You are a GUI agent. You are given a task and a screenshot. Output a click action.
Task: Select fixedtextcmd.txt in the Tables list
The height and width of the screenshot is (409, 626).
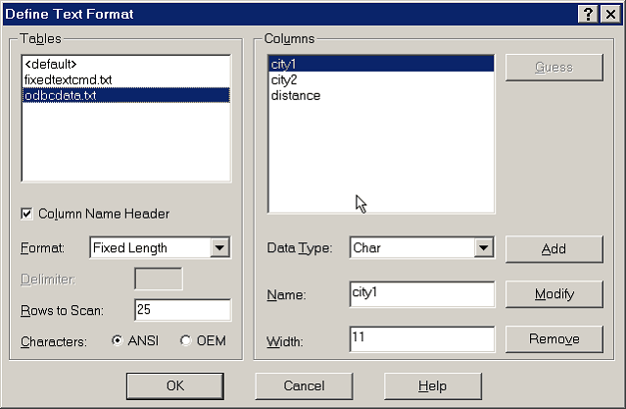pos(68,79)
